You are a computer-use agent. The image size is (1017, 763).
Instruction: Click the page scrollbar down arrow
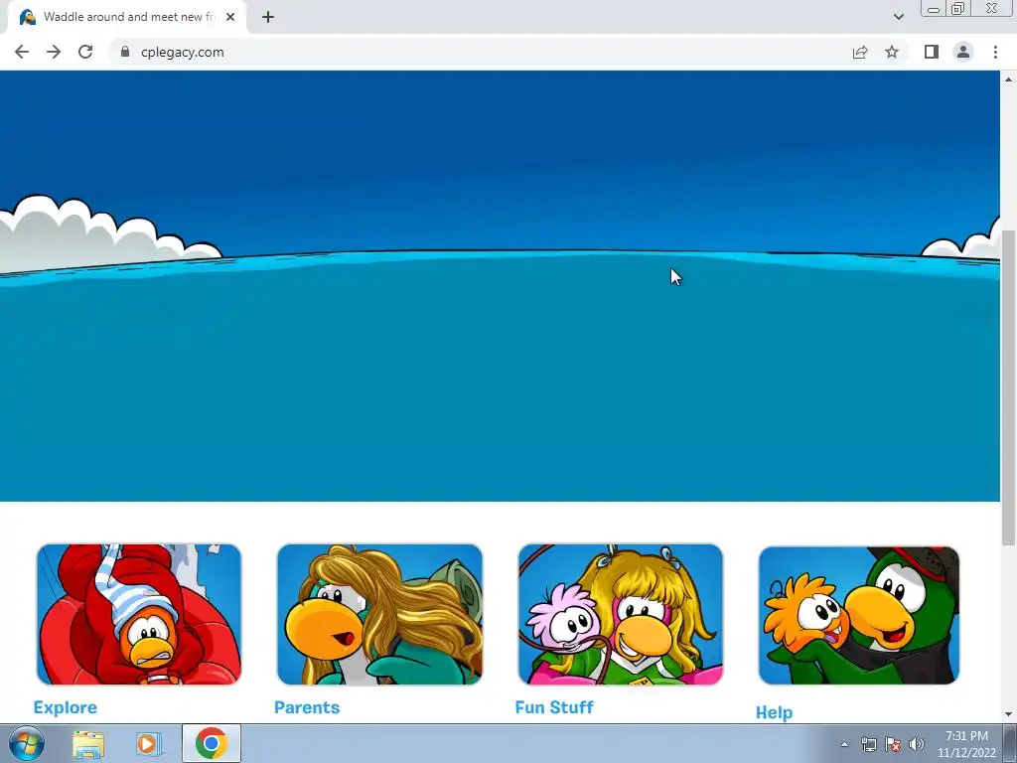click(1009, 714)
